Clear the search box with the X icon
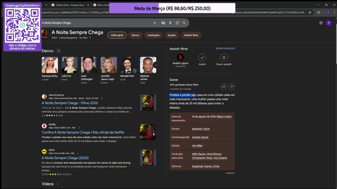This screenshot has width=337, height=189. point(155,23)
